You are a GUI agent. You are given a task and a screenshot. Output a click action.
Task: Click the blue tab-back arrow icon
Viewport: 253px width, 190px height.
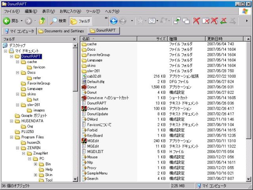114,21
